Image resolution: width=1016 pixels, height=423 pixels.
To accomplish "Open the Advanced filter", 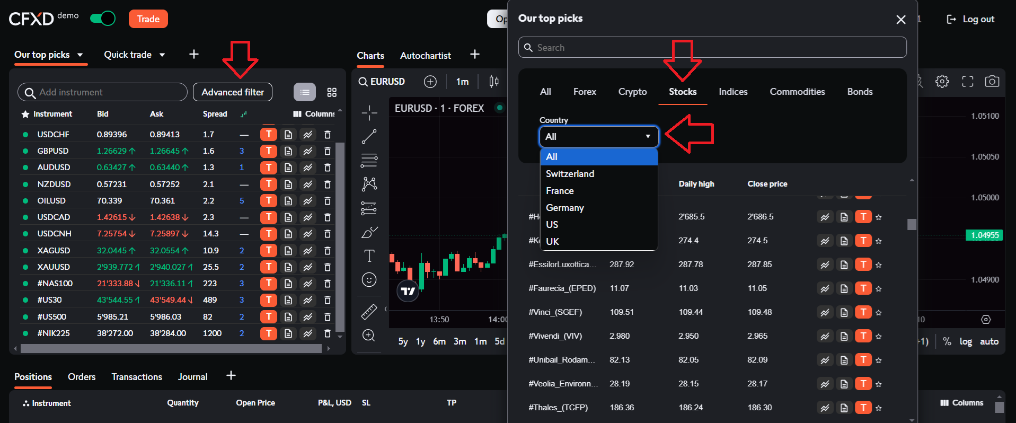I will coord(233,92).
